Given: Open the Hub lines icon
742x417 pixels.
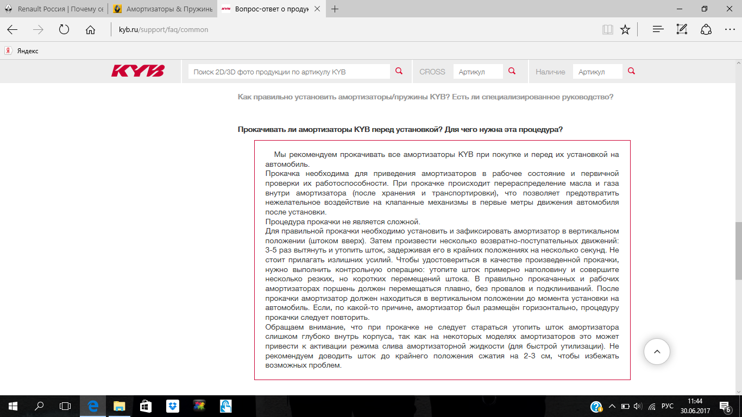Looking at the screenshot, I should [x=658, y=29].
